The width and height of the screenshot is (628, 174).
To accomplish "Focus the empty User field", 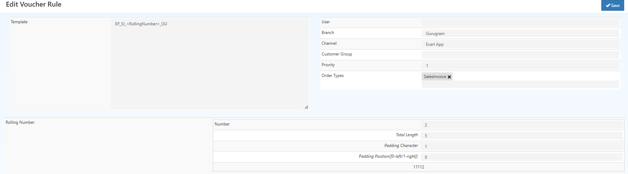I will click(x=520, y=23).
